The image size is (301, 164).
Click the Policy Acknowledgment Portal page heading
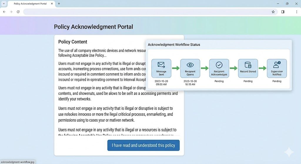93,27
